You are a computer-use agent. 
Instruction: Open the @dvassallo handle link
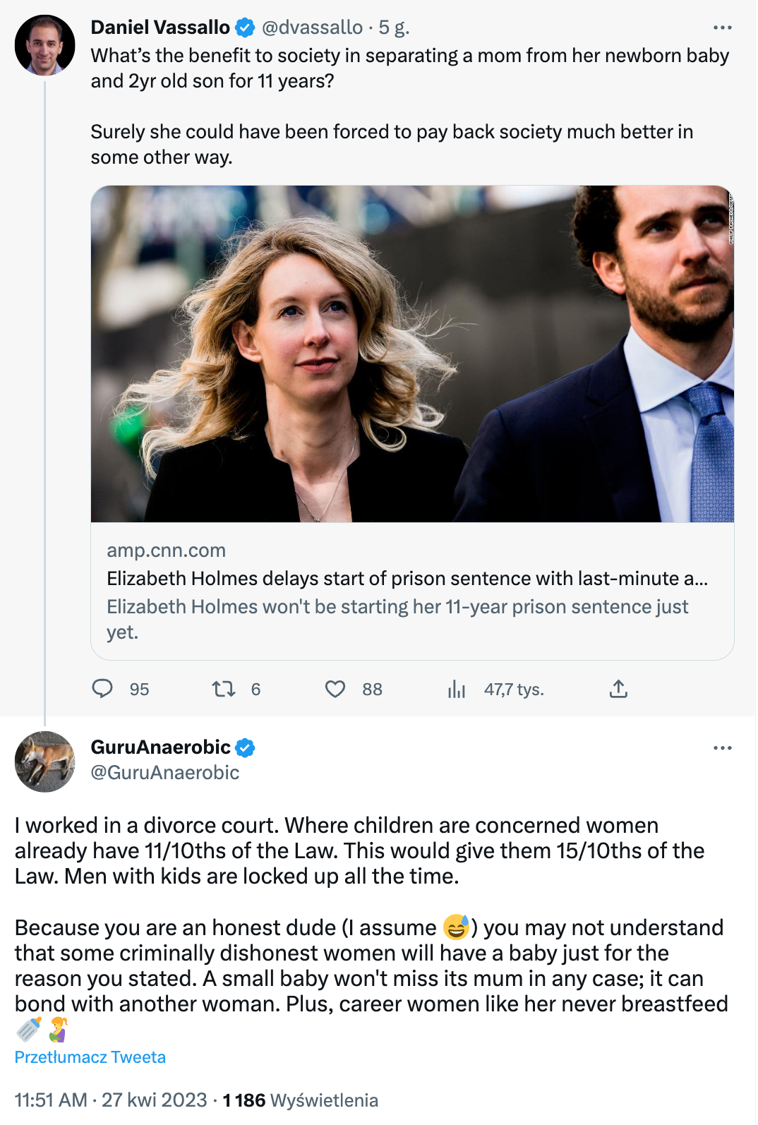(312, 28)
